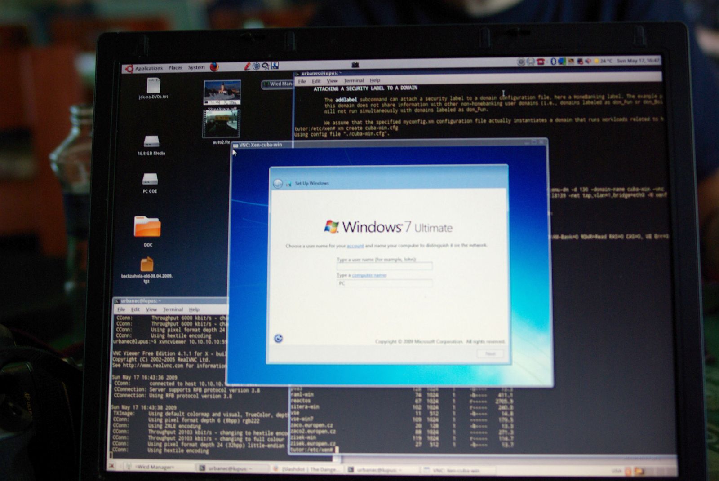The height and width of the screenshot is (481, 719).
Task: Open Edit menu in lower-left terminal
Action: [x=135, y=309]
